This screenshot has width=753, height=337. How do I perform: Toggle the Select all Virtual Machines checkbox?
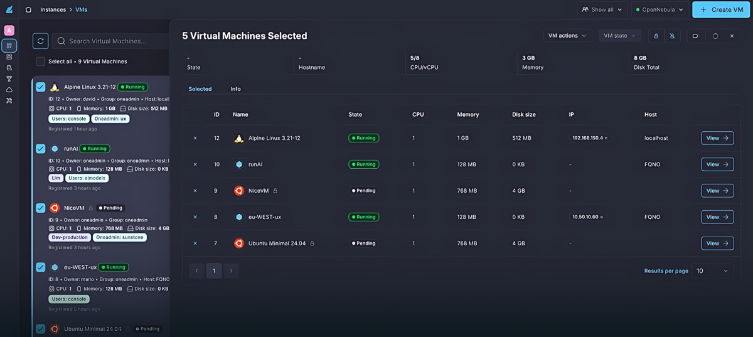pyautogui.click(x=40, y=62)
